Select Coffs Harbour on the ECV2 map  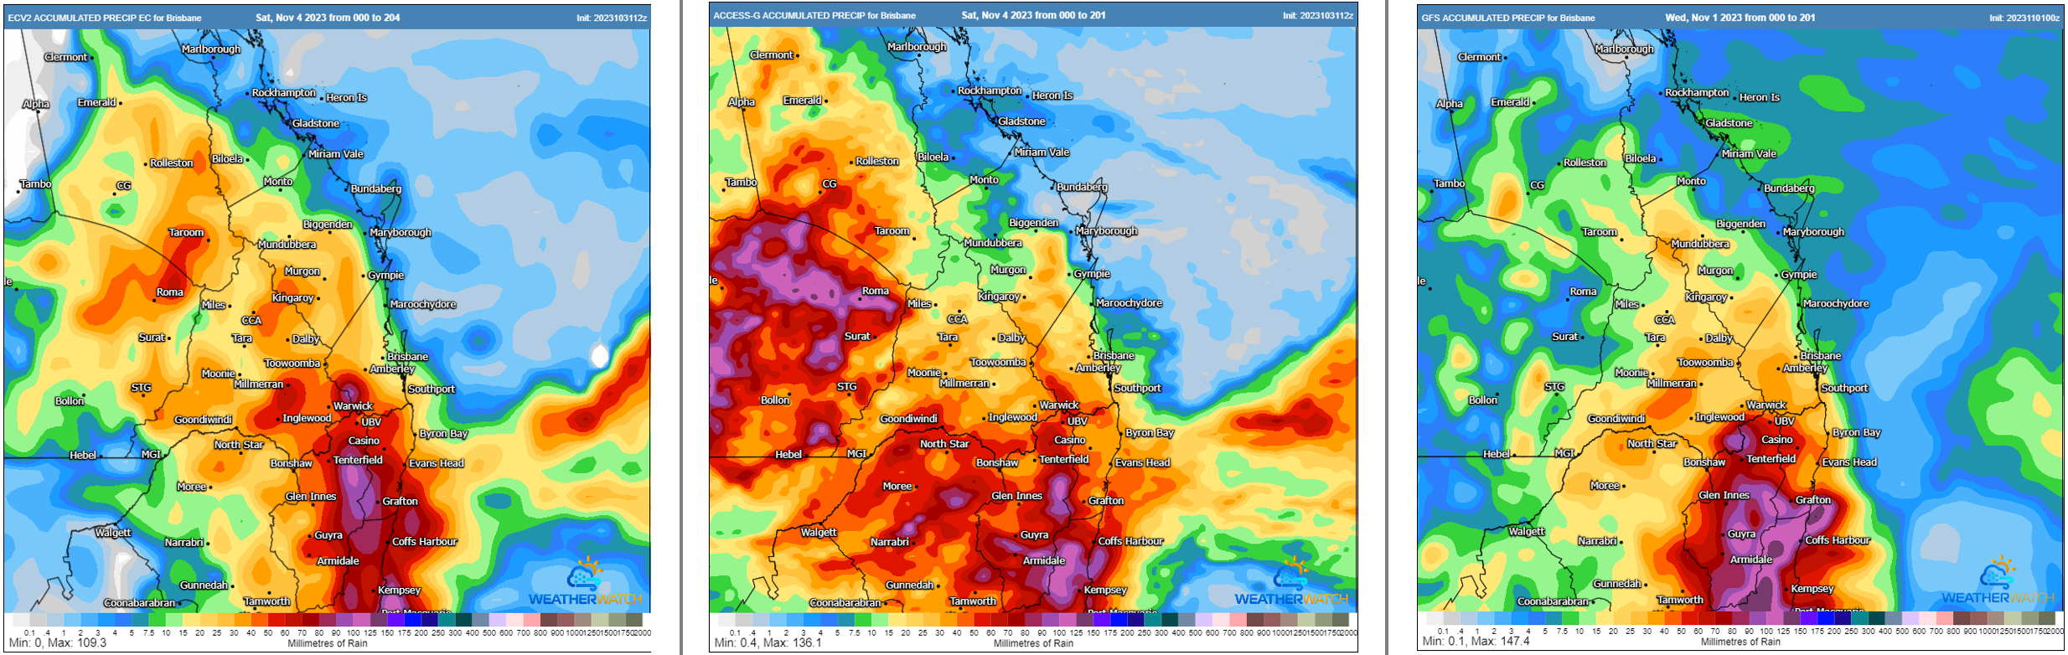pyautogui.click(x=425, y=542)
